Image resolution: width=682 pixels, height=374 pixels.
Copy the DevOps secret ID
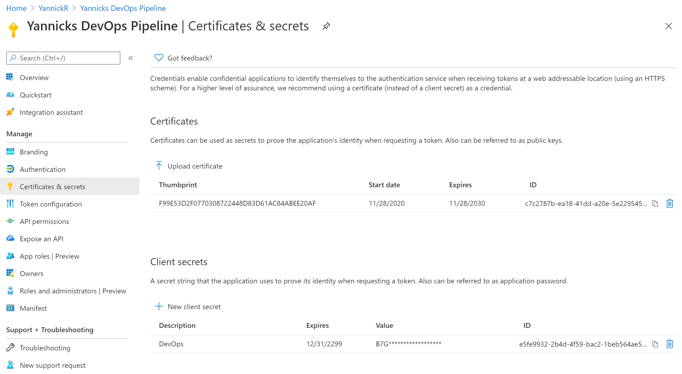tap(655, 344)
